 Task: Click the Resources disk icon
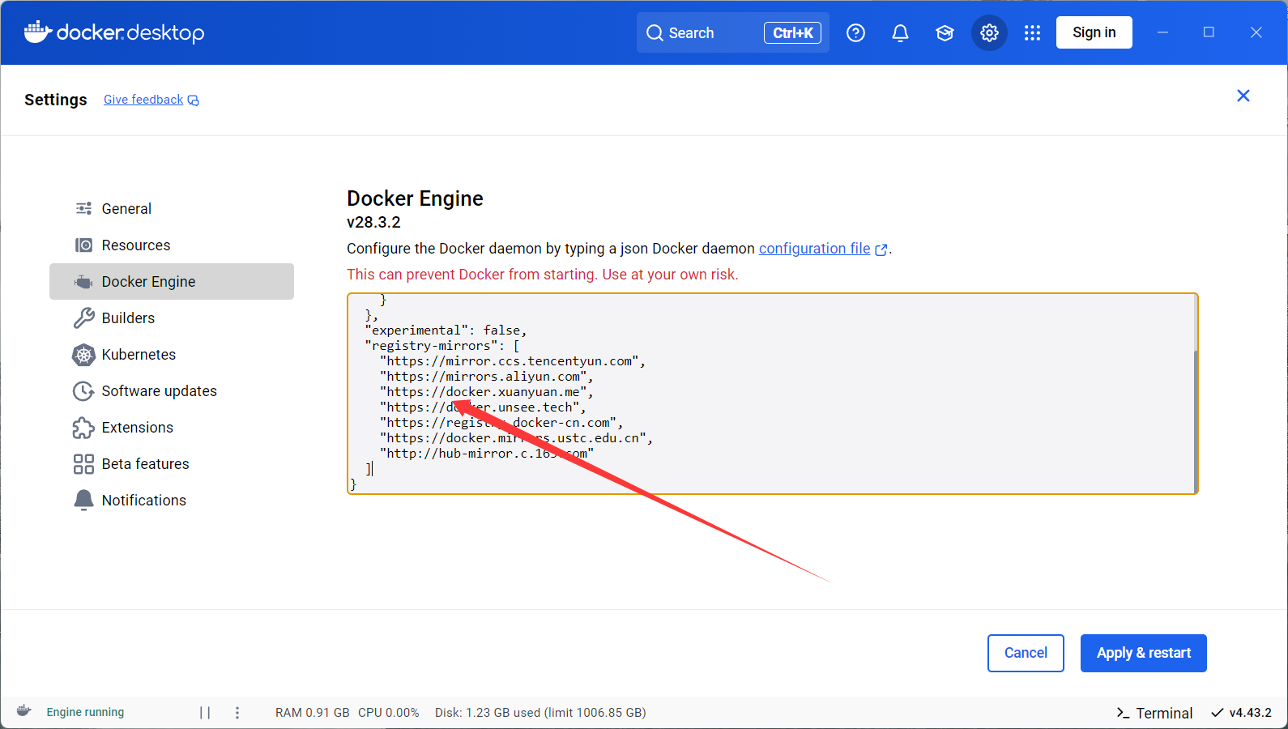click(x=83, y=245)
